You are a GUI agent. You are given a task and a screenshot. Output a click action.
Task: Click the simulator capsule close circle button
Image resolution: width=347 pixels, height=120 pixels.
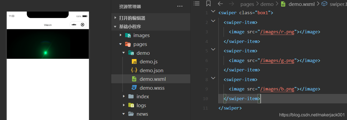(x=82, y=25)
